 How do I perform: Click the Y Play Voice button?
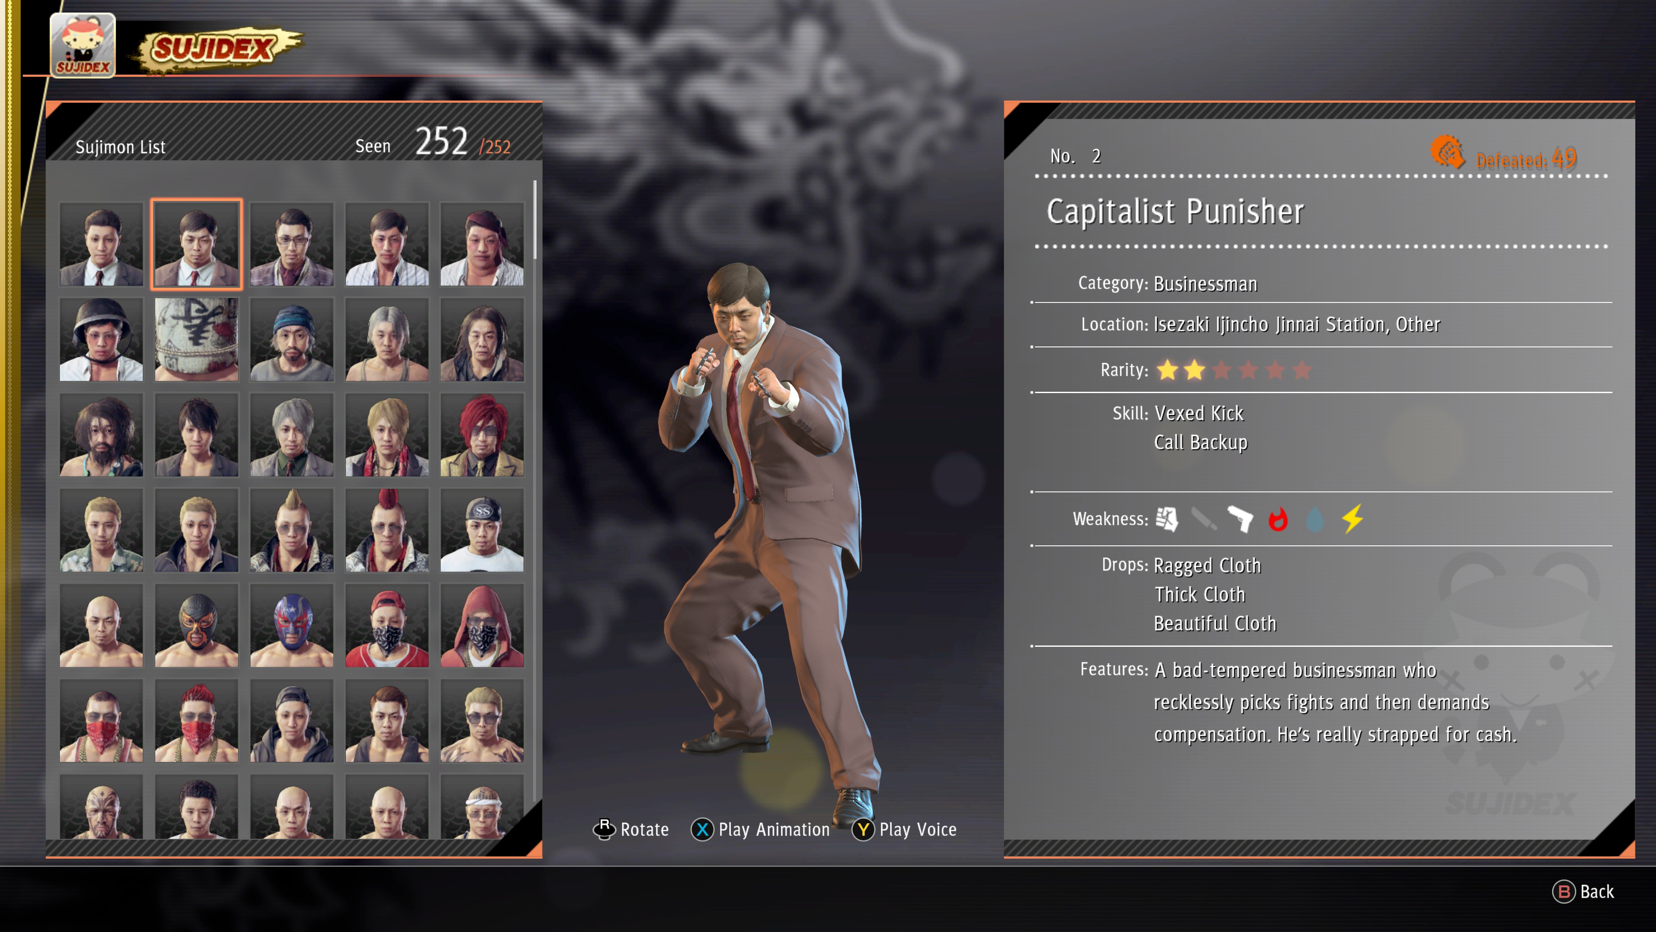tap(904, 830)
